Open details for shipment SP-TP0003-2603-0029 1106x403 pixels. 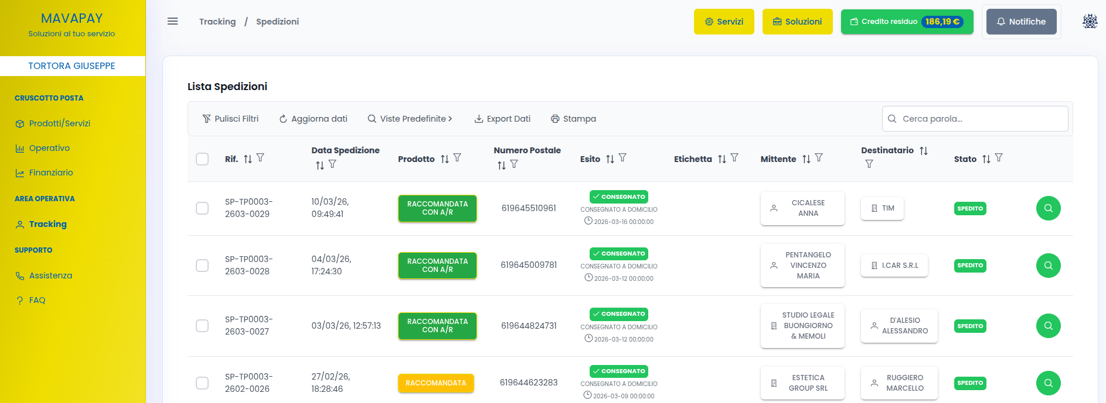[x=1048, y=208]
